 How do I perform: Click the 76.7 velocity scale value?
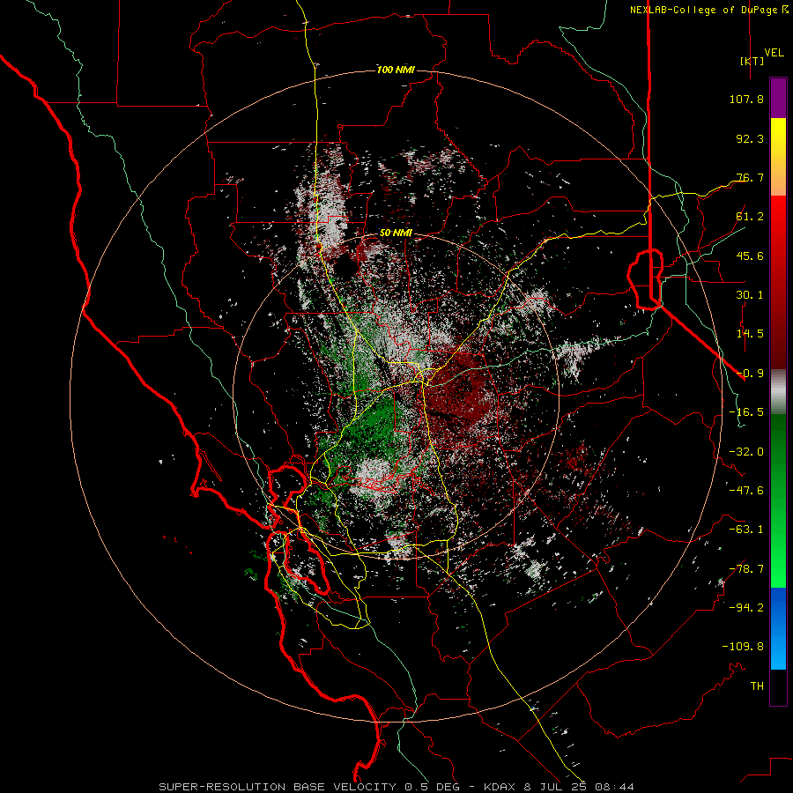click(x=750, y=177)
